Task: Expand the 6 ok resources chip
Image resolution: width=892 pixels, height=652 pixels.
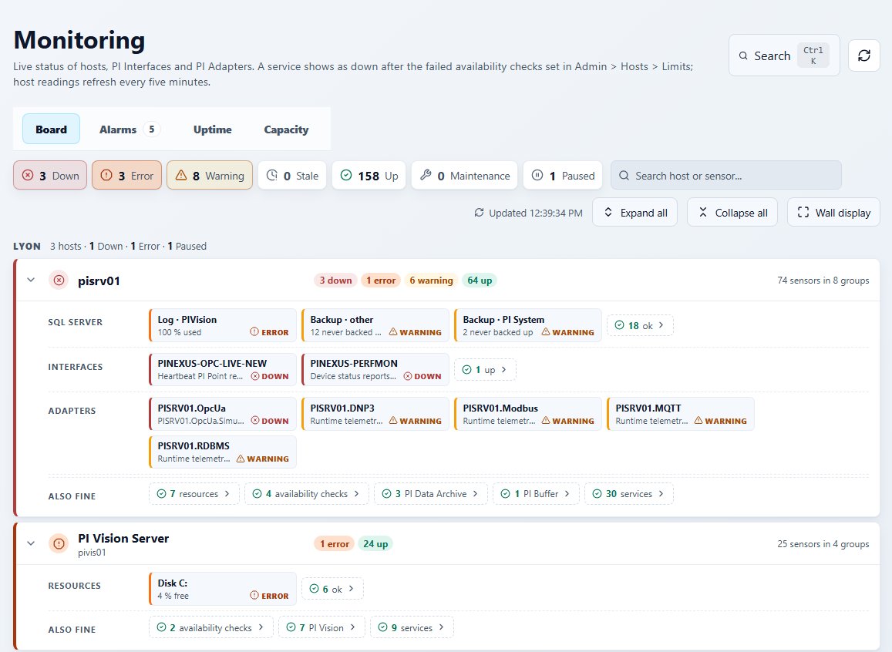Action: click(x=332, y=589)
